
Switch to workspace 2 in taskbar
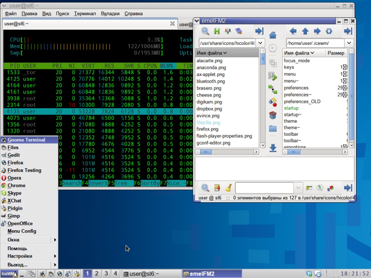pos(96,274)
